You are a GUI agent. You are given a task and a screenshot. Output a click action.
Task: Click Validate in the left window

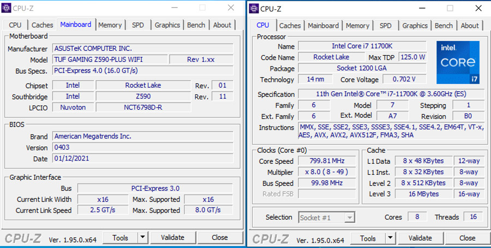click(172, 238)
